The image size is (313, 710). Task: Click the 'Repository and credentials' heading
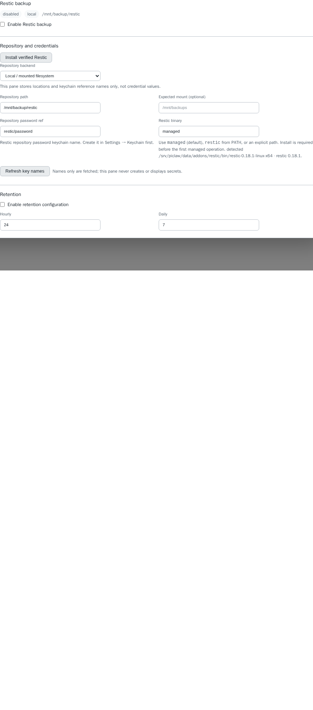(x=29, y=46)
